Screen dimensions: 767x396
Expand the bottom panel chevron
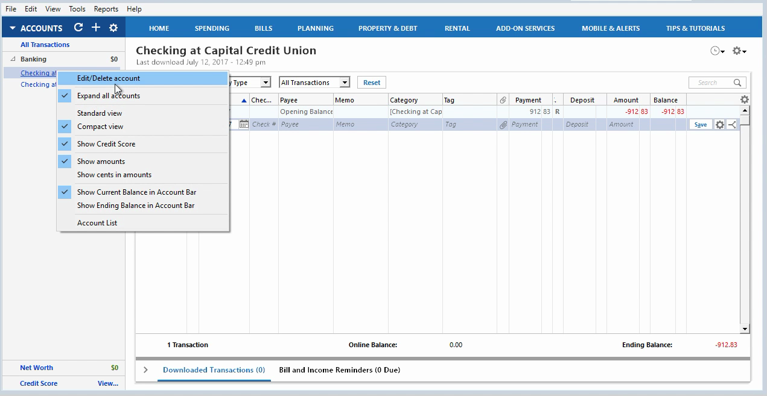(145, 370)
